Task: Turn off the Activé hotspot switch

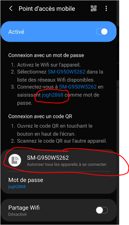Action: click(x=102, y=32)
